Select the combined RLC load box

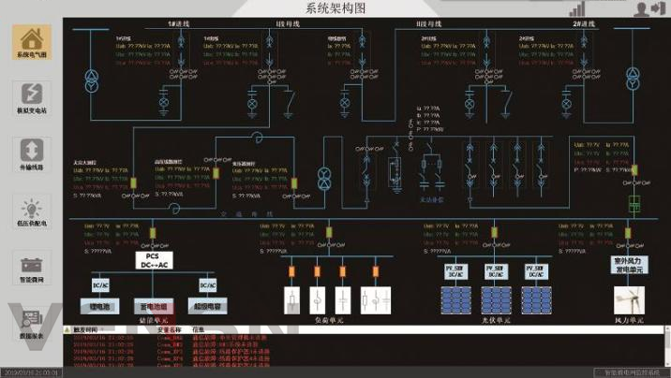tap(375, 300)
